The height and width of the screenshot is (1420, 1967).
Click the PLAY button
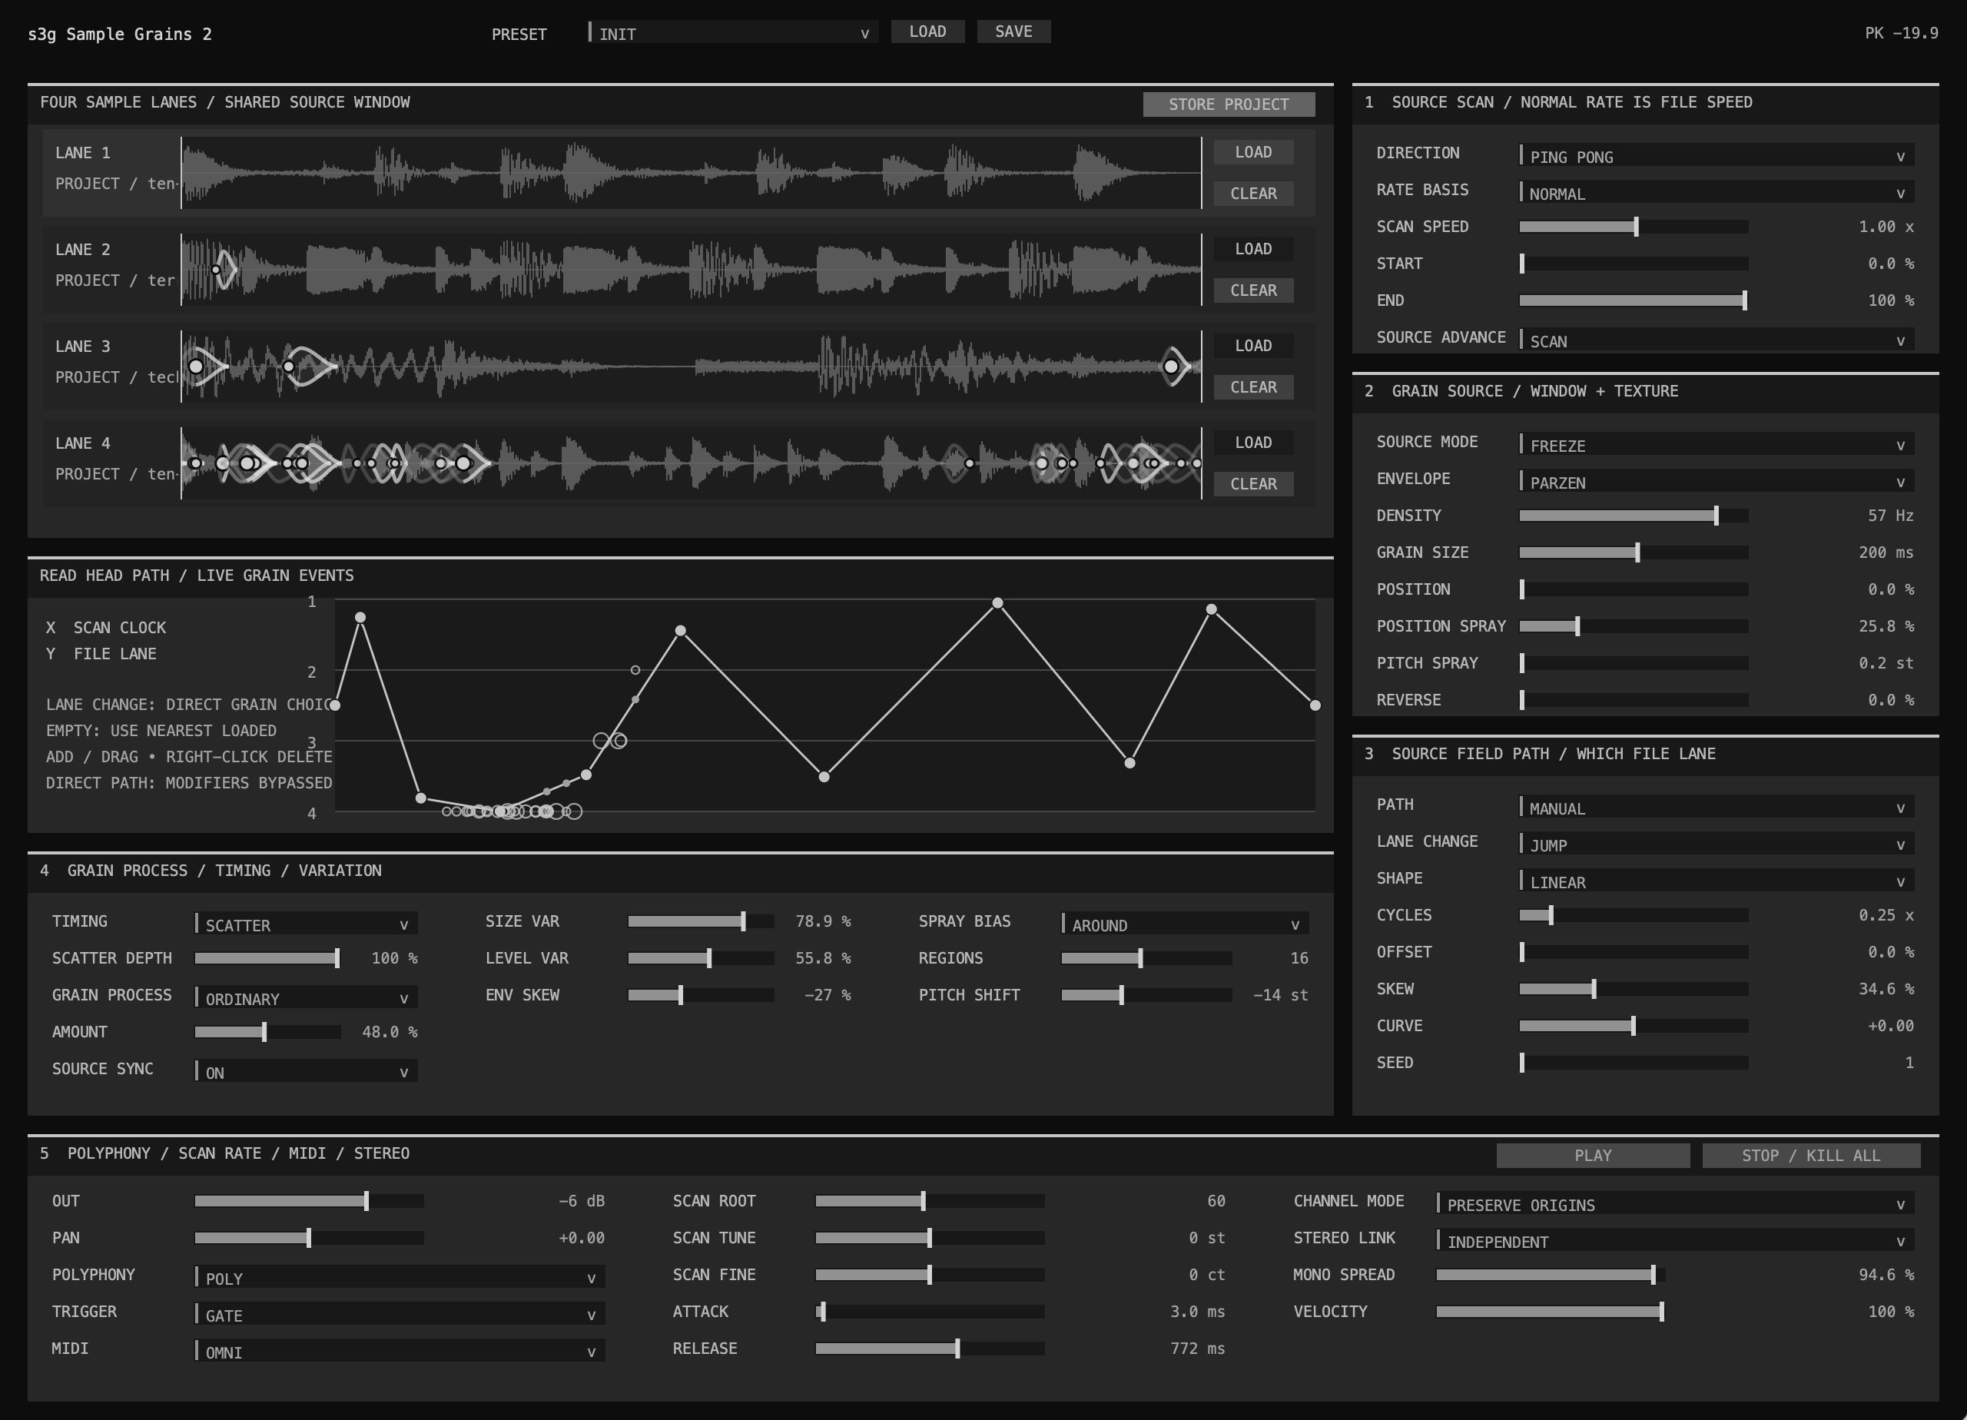[x=1592, y=1156]
